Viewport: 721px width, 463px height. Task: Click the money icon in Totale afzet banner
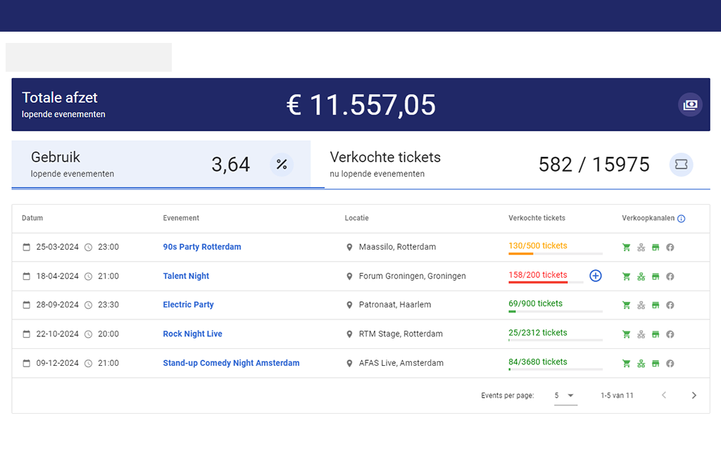click(x=690, y=105)
